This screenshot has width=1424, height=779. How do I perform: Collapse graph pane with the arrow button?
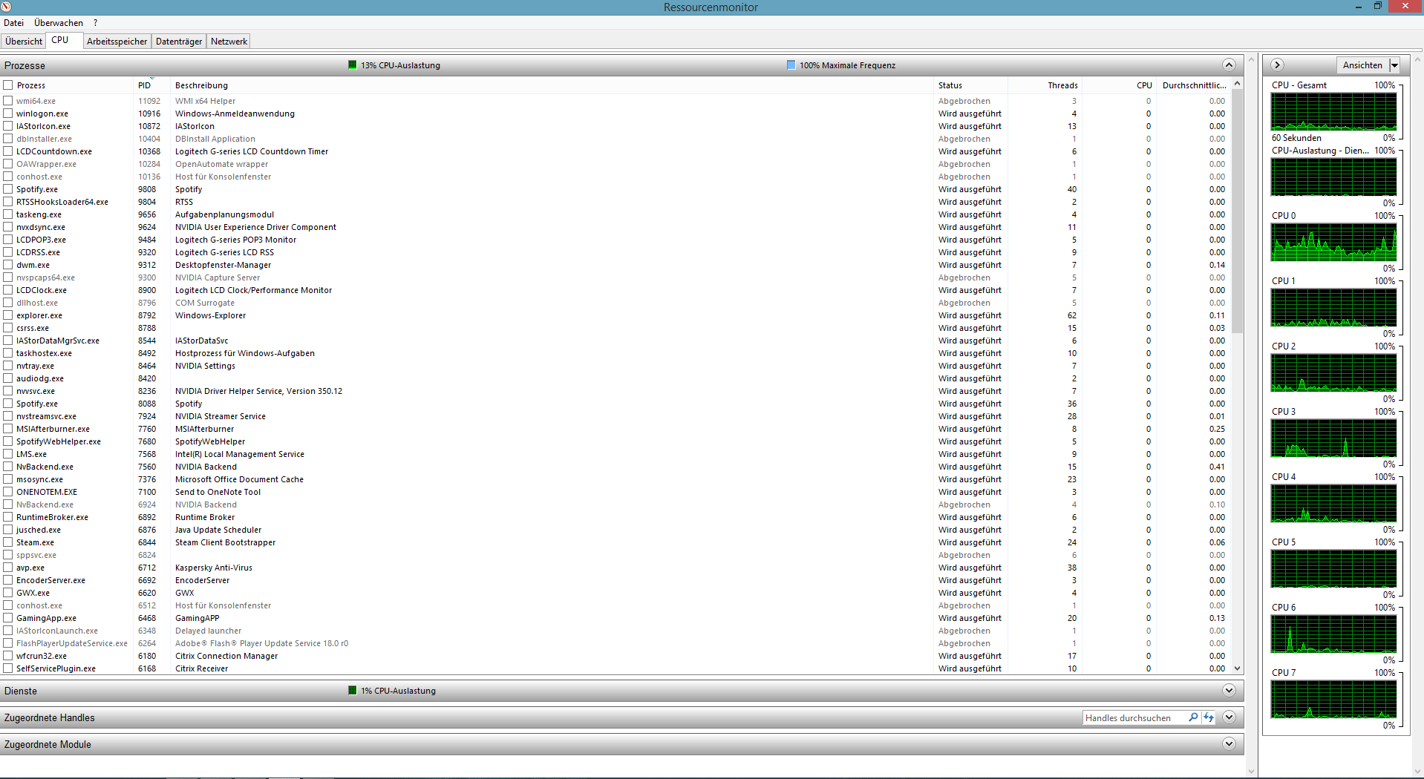1277,65
